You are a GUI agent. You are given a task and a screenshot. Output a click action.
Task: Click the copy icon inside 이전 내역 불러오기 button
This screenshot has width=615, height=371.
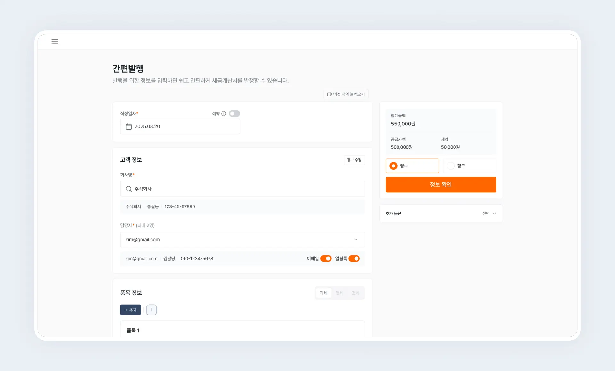(329, 94)
